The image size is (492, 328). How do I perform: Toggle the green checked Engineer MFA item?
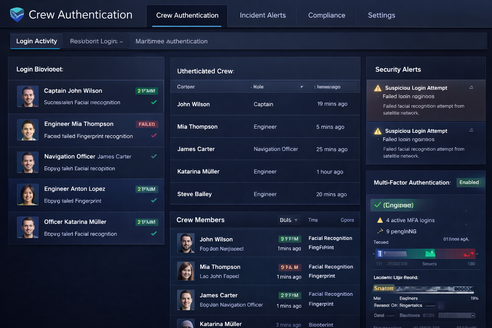[x=378, y=205]
